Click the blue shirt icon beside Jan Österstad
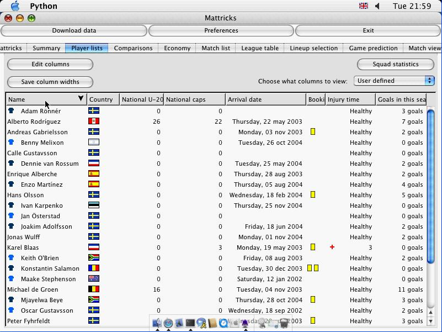Screen dimensions: 442x332 point(11,215)
